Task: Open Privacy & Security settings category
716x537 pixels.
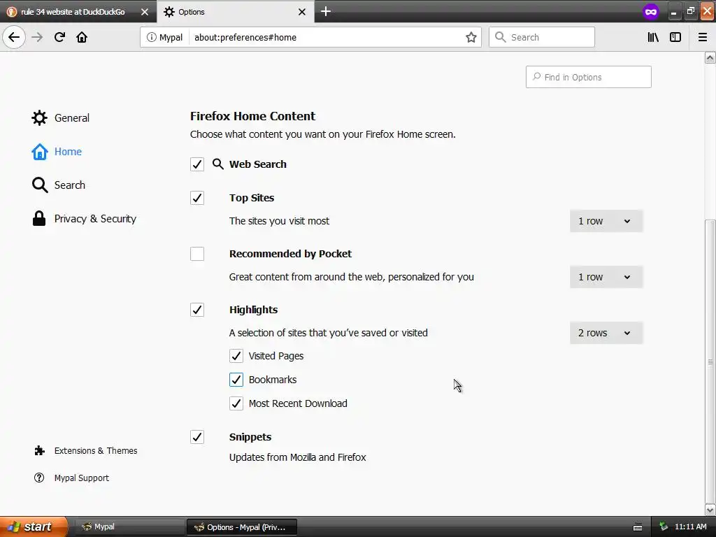Action: tap(95, 219)
